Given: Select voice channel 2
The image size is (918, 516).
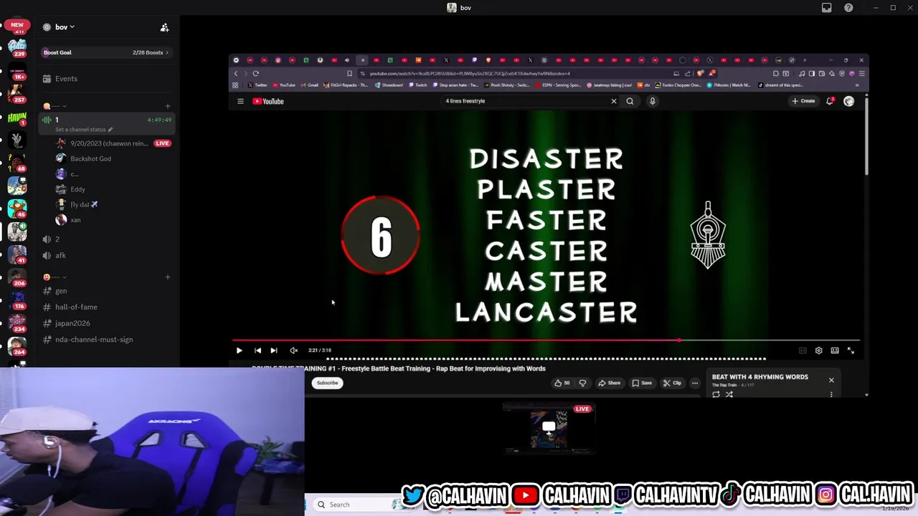Looking at the screenshot, I should click(106, 239).
